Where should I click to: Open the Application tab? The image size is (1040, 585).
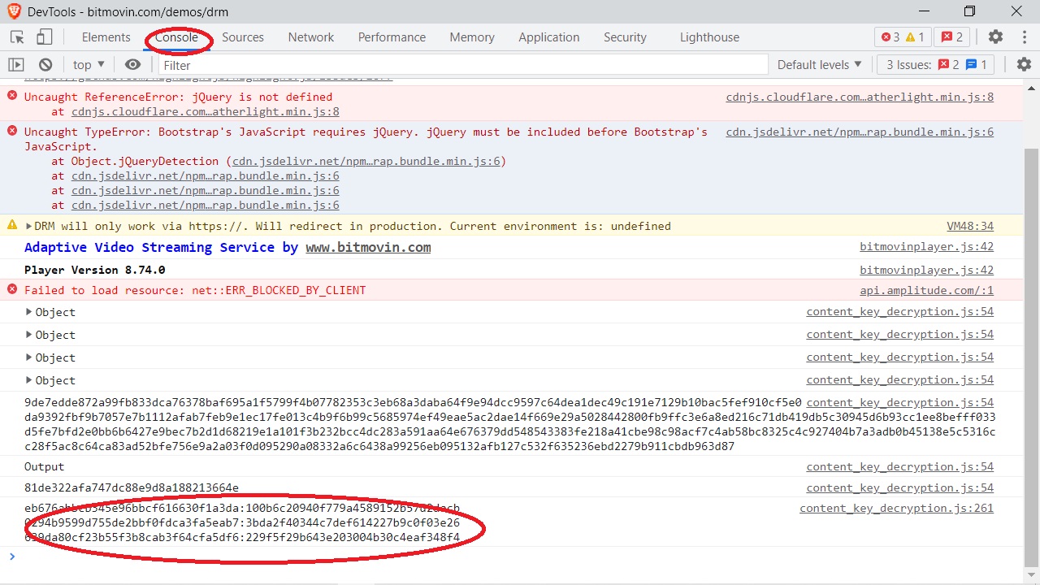pos(549,37)
